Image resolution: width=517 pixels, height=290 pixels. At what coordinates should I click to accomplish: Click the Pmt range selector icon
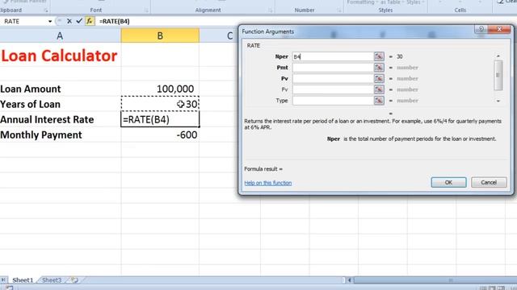[x=379, y=68]
